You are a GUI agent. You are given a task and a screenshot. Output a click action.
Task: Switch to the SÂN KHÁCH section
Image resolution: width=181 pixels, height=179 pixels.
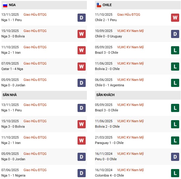[106, 95]
